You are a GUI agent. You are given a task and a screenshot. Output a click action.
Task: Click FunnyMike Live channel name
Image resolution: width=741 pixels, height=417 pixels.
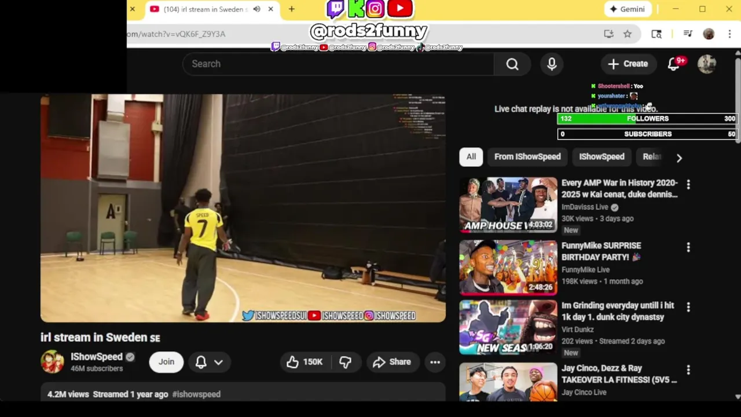coord(585,270)
